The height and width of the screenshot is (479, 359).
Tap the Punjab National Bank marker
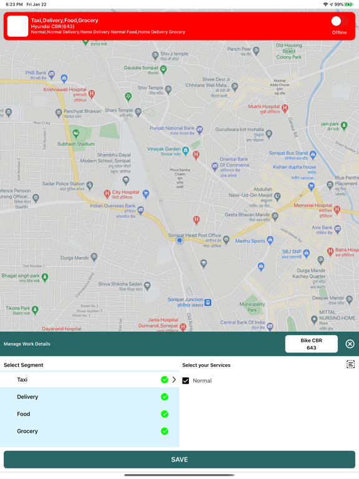point(199,130)
